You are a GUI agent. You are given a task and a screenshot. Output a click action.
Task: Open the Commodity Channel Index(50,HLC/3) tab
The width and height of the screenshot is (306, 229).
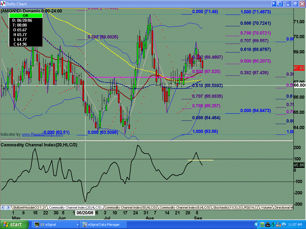(130, 208)
